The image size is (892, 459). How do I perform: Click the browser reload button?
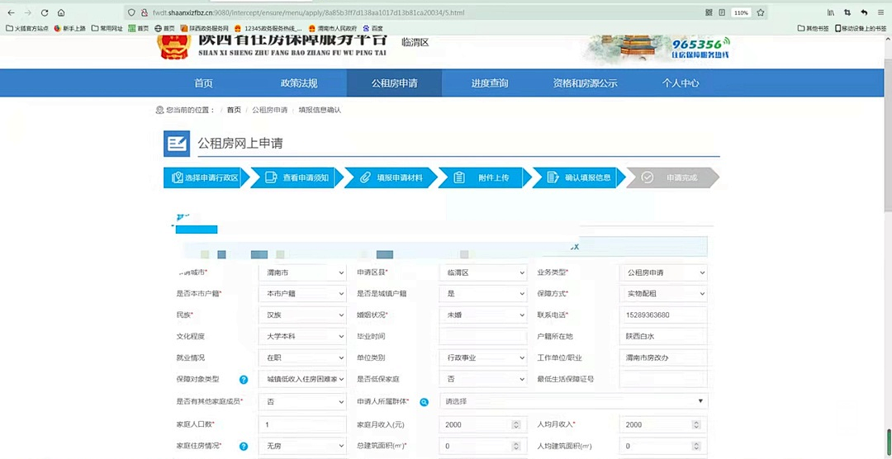(45, 13)
